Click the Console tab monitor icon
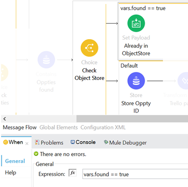 click(73, 142)
